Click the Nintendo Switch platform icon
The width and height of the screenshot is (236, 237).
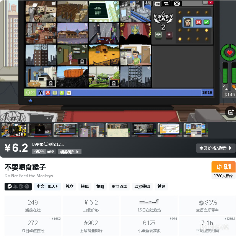pos(21,187)
